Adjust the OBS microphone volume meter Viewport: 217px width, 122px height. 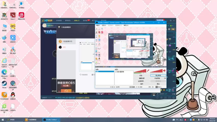point(140,71)
